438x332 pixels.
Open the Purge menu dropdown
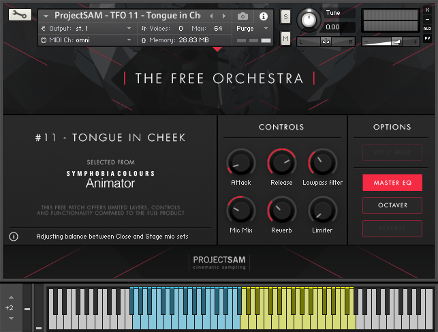pos(252,29)
